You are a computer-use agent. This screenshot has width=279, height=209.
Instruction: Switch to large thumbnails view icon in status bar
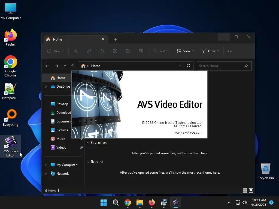point(251,190)
